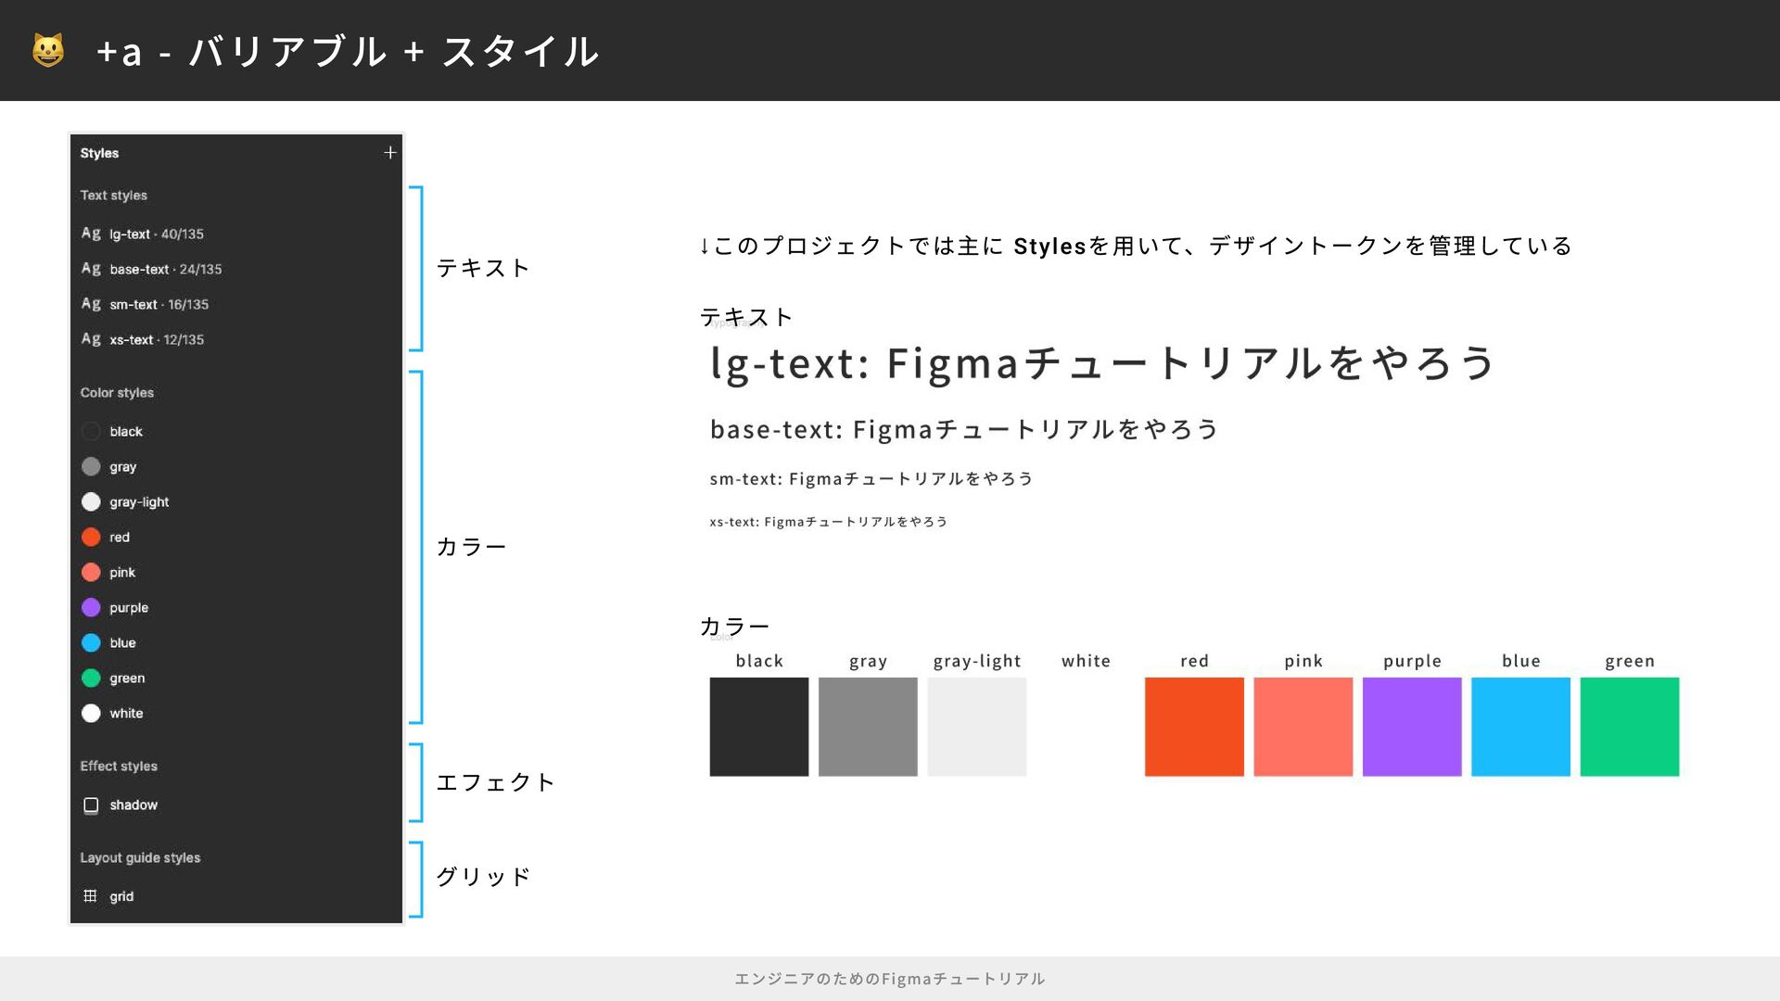The height and width of the screenshot is (1001, 1780).
Task: Click the 'base-text: Figma' sample text
Action: coord(963,429)
